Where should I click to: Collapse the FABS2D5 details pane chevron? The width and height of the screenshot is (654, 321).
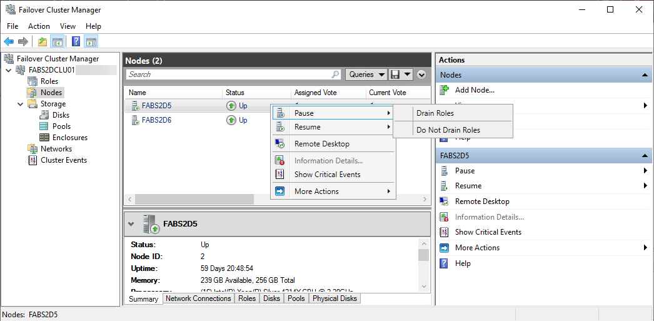[x=131, y=224]
